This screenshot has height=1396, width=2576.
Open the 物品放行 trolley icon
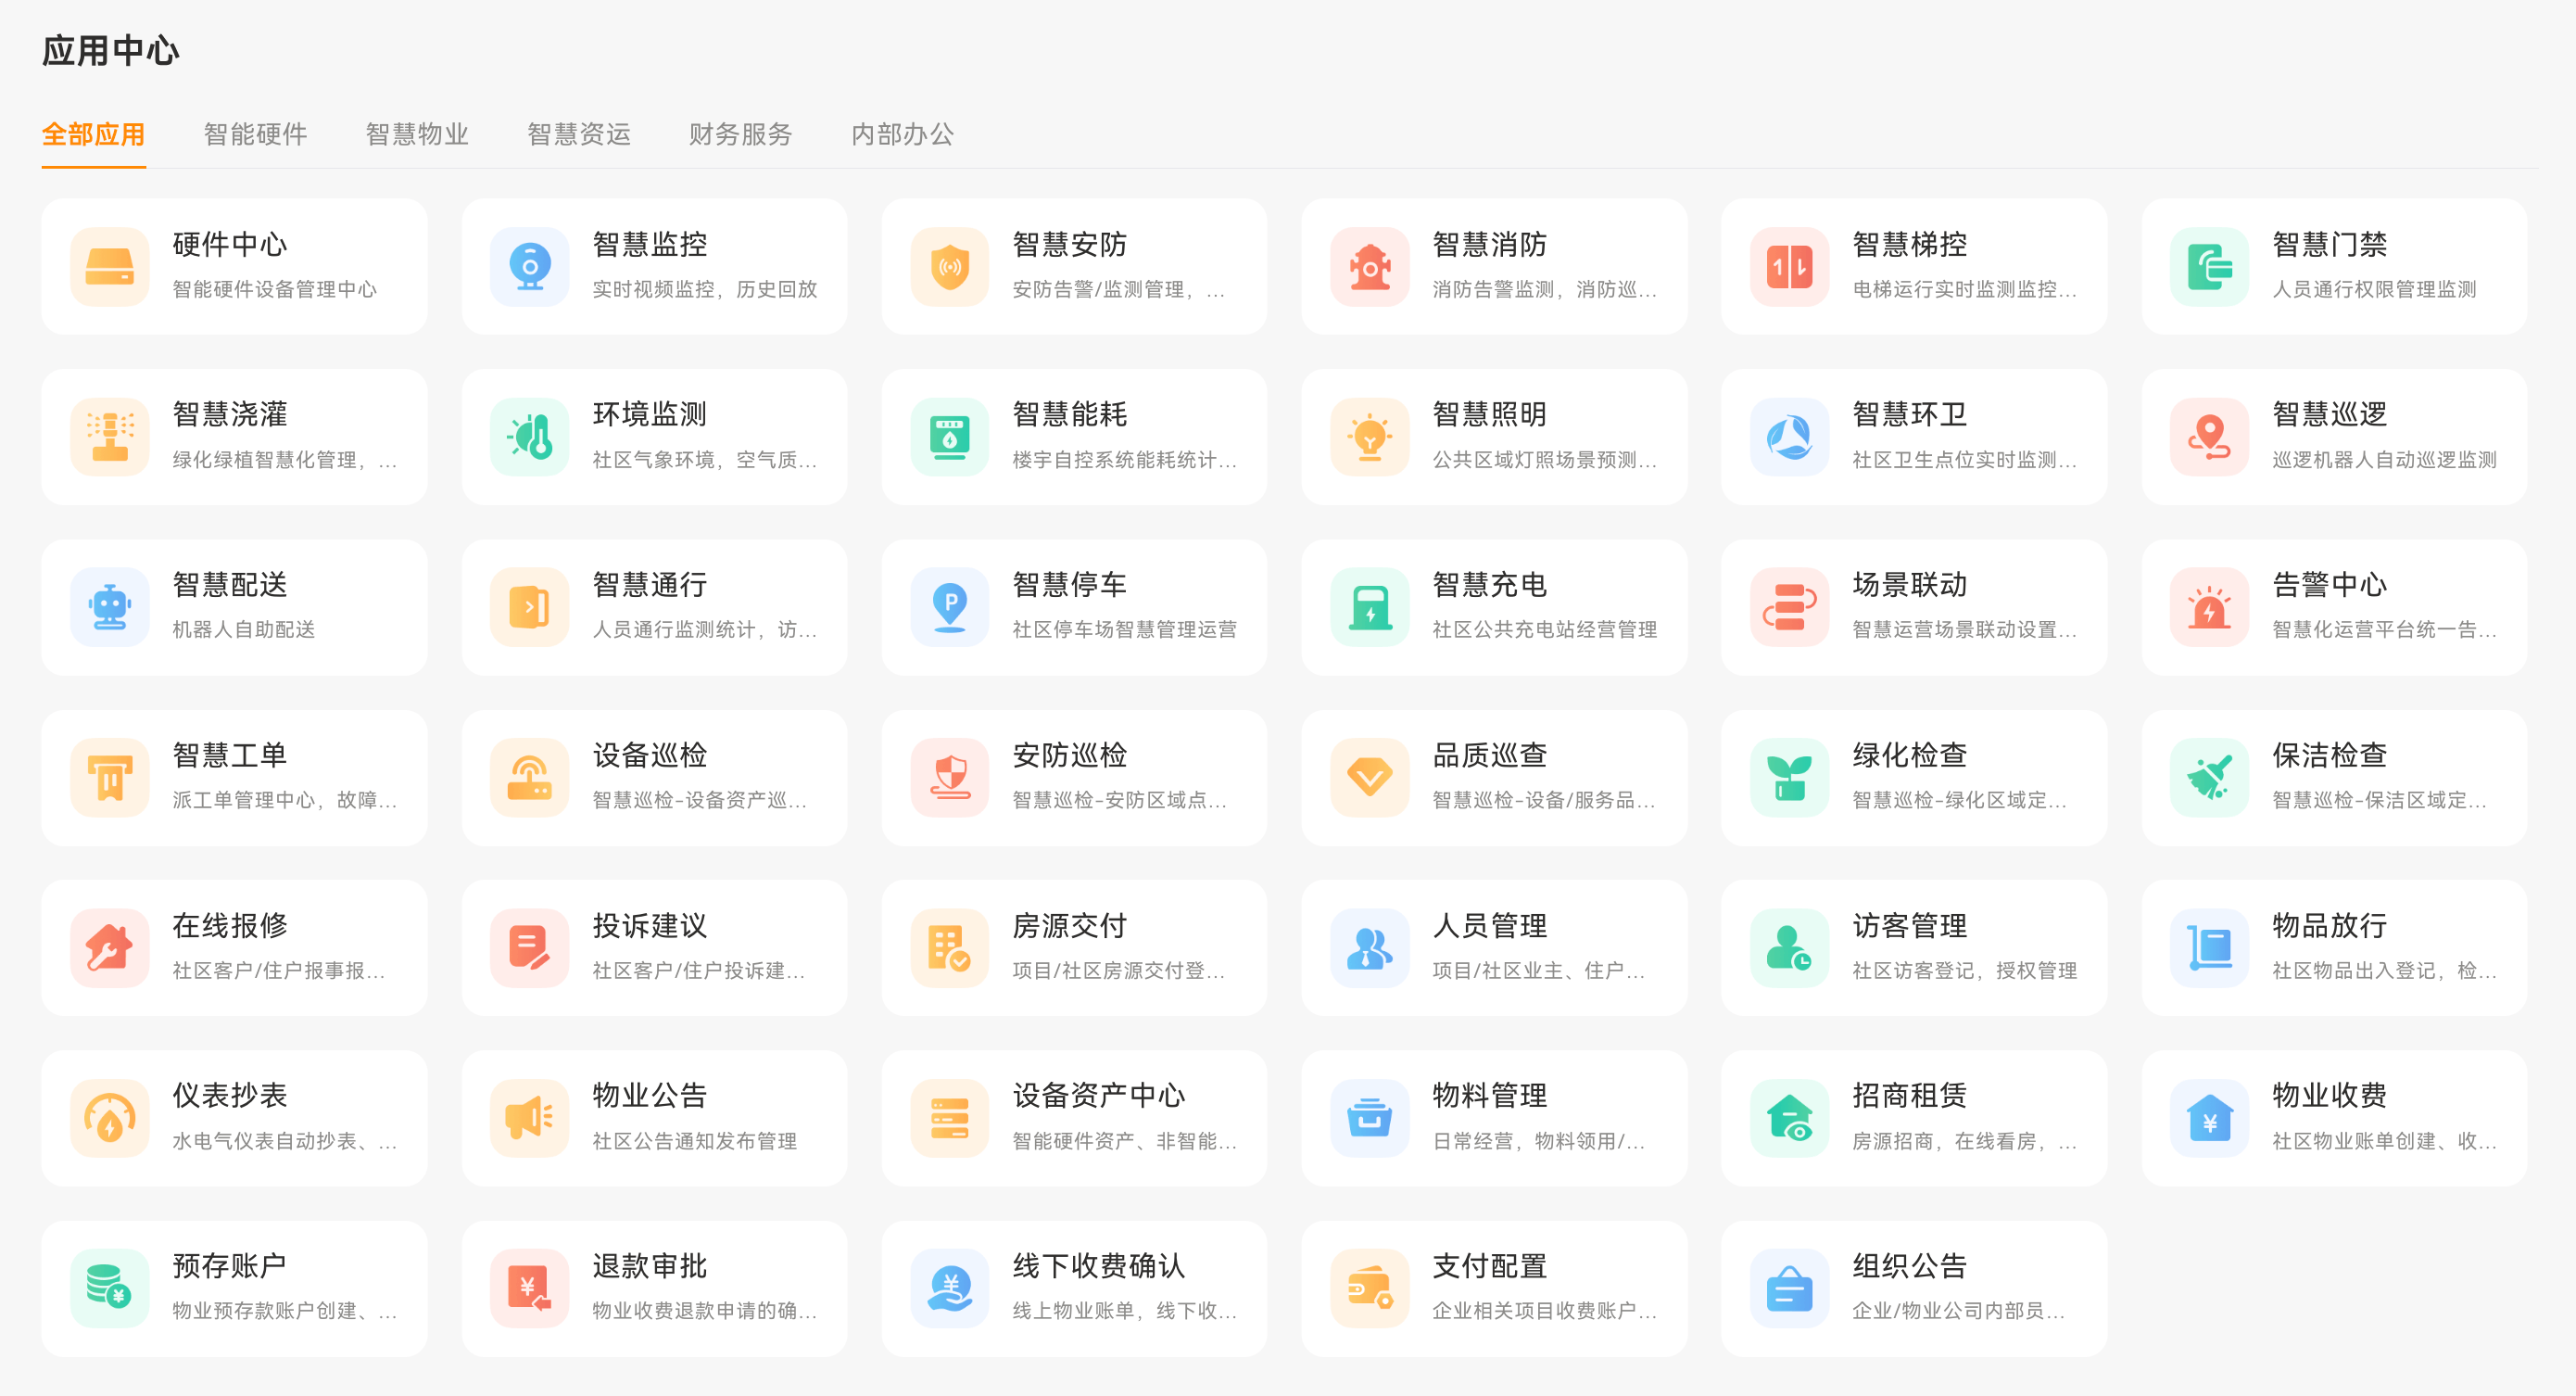pyautogui.click(x=2210, y=947)
